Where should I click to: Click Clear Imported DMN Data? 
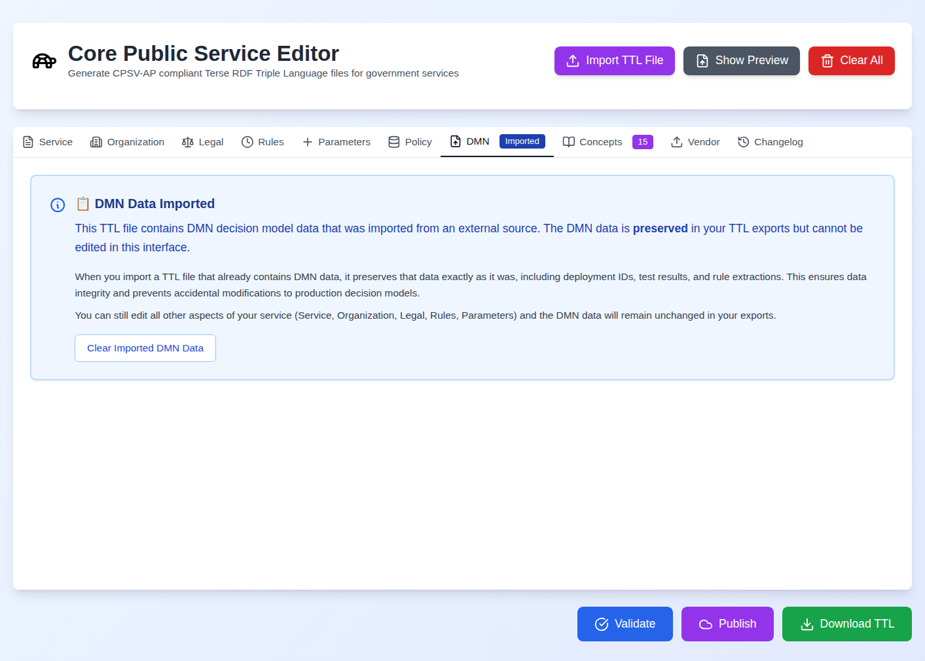pyautogui.click(x=145, y=348)
